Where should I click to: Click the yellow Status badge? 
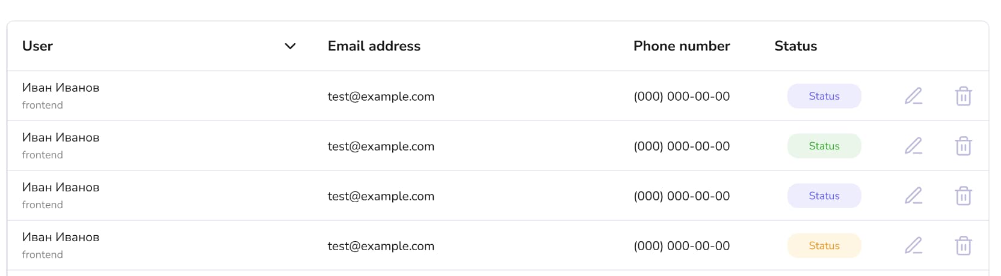[x=824, y=245]
